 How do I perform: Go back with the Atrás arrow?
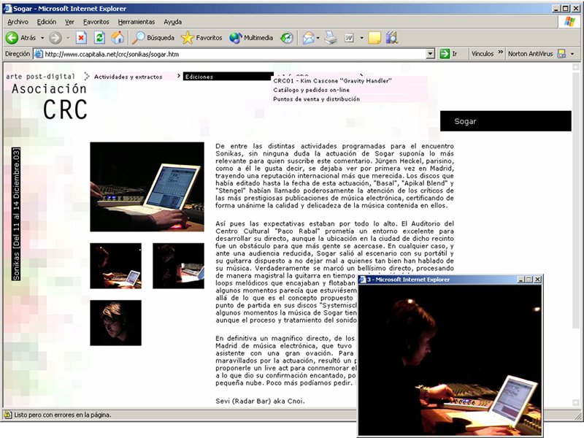pyautogui.click(x=21, y=38)
